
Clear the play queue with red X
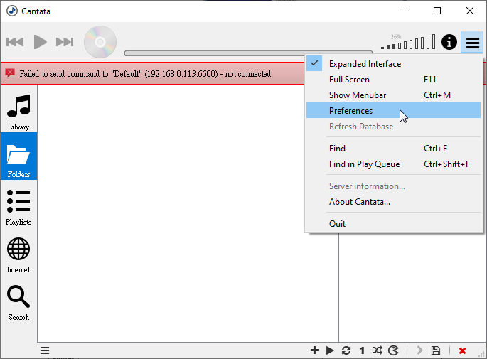coord(462,351)
